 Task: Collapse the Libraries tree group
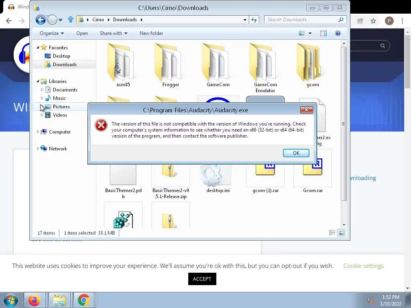(38, 81)
